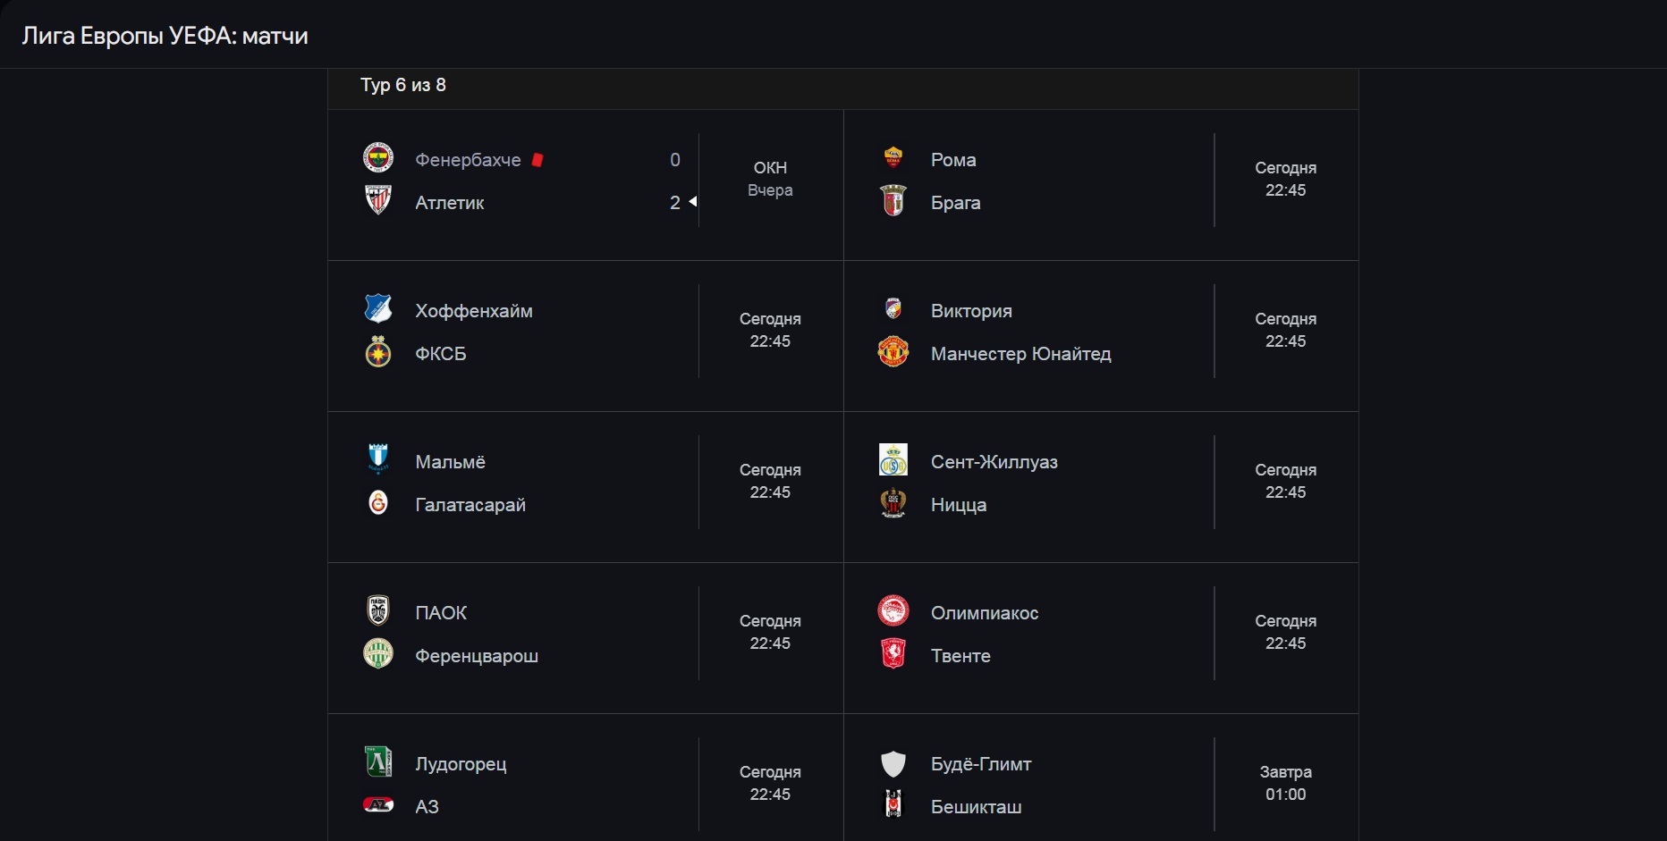Click the Hoffenheim club logo
The height and width of the screenshot is (841, 1667).
(x=378, y=309)
